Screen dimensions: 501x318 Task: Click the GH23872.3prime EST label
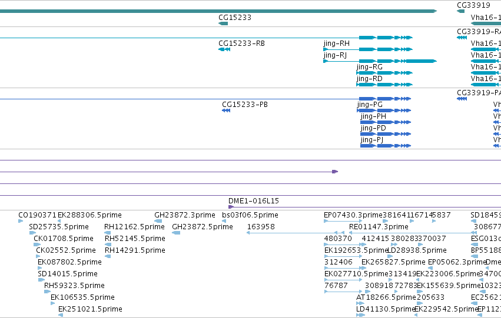pos(185,215)
